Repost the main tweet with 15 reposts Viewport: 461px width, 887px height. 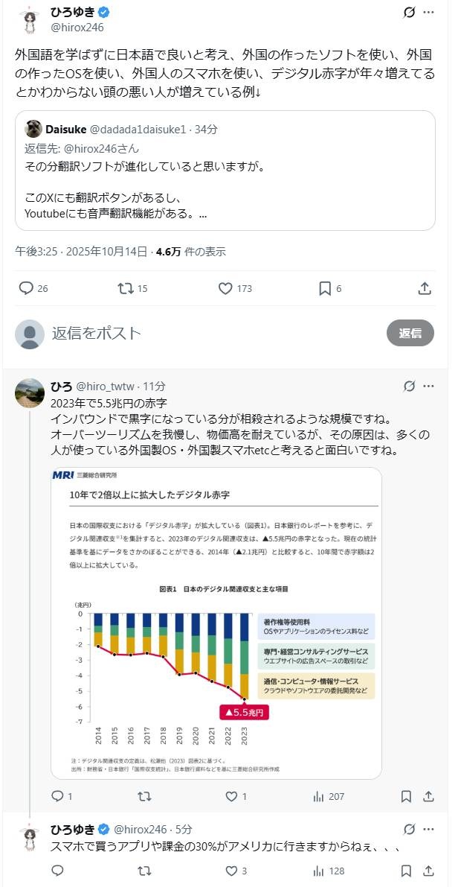(x=125, y=288)
